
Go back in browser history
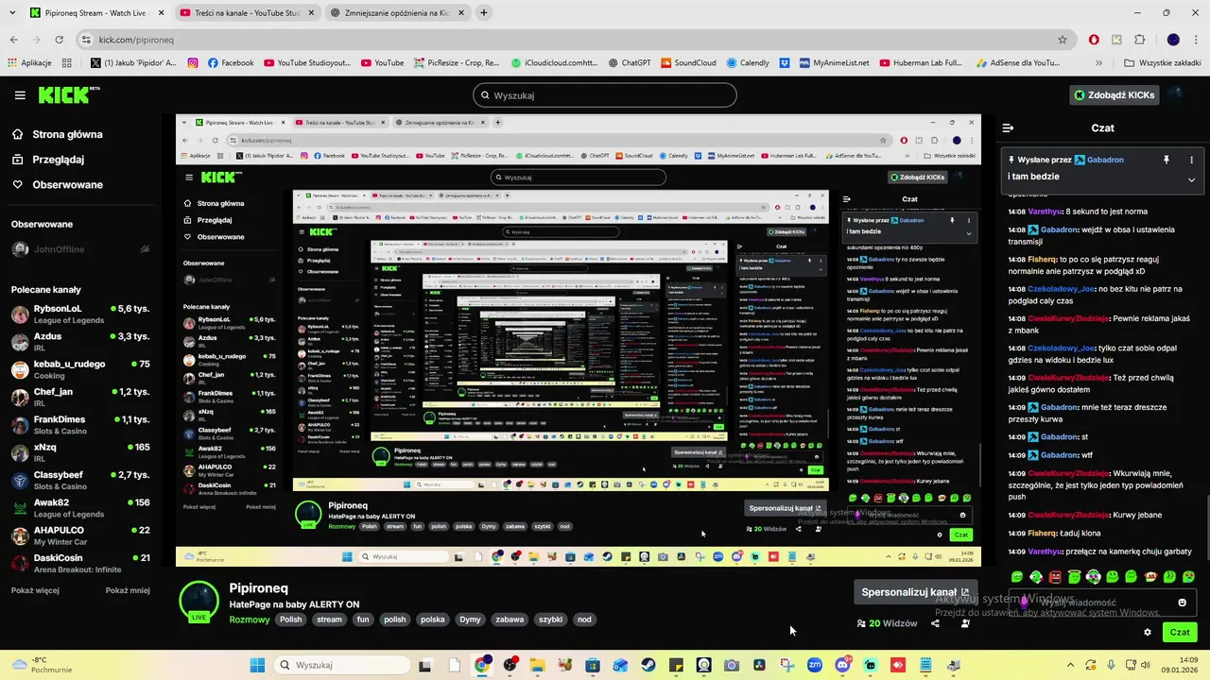pos(13,40)
